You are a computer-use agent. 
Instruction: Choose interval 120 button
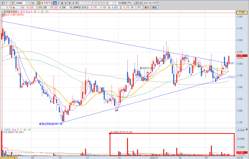tap(106, 3)
